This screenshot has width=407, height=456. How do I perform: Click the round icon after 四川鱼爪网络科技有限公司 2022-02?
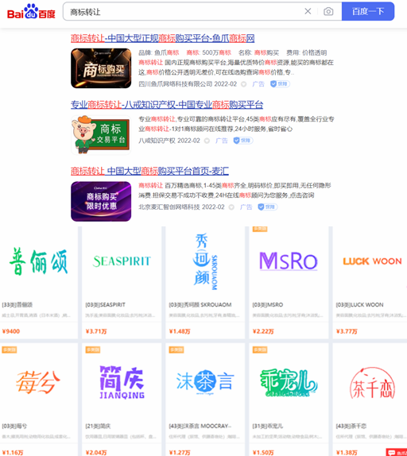(x=244, y=84)
